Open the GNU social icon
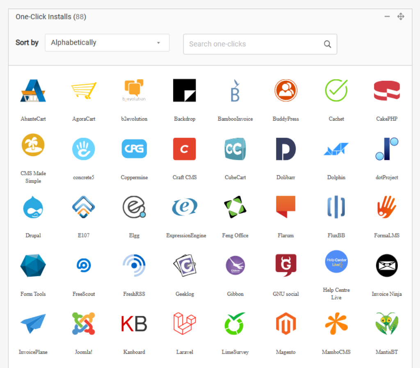The image size is (420, 368). (286, 265)
